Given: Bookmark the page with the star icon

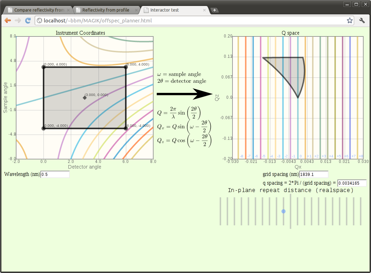Looking at the screenshot, I should pyautogui.click(x=350, y=21).
